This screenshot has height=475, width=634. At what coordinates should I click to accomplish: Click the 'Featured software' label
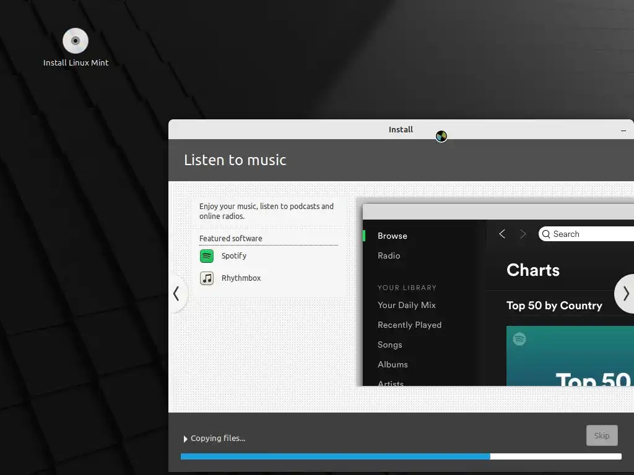[x=230, y=238]
